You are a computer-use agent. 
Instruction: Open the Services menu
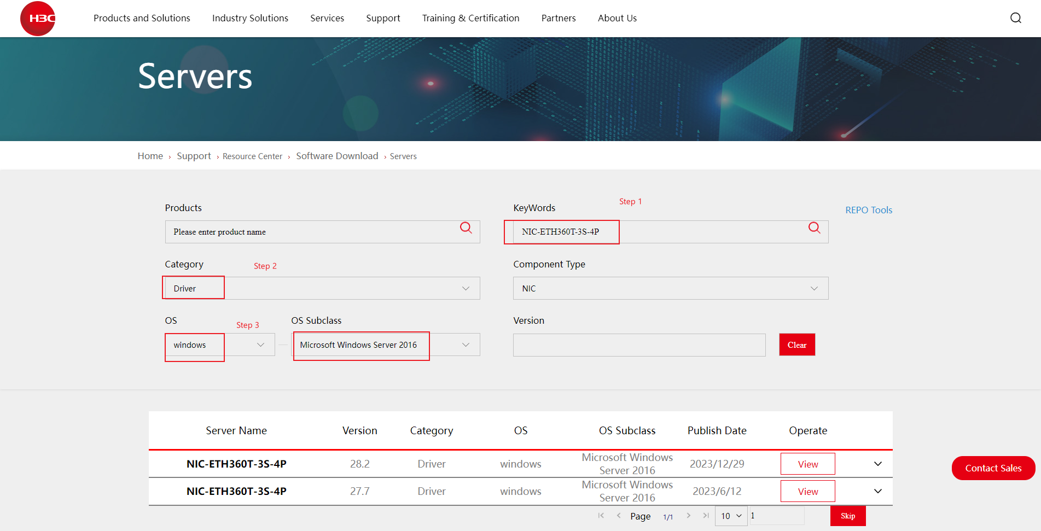[327, 18]
